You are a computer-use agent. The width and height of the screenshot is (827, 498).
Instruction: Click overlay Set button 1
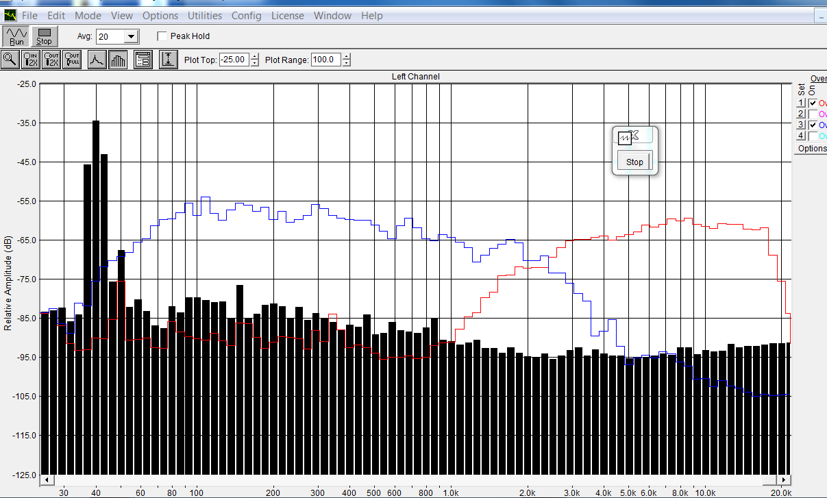tap(801, 103)
